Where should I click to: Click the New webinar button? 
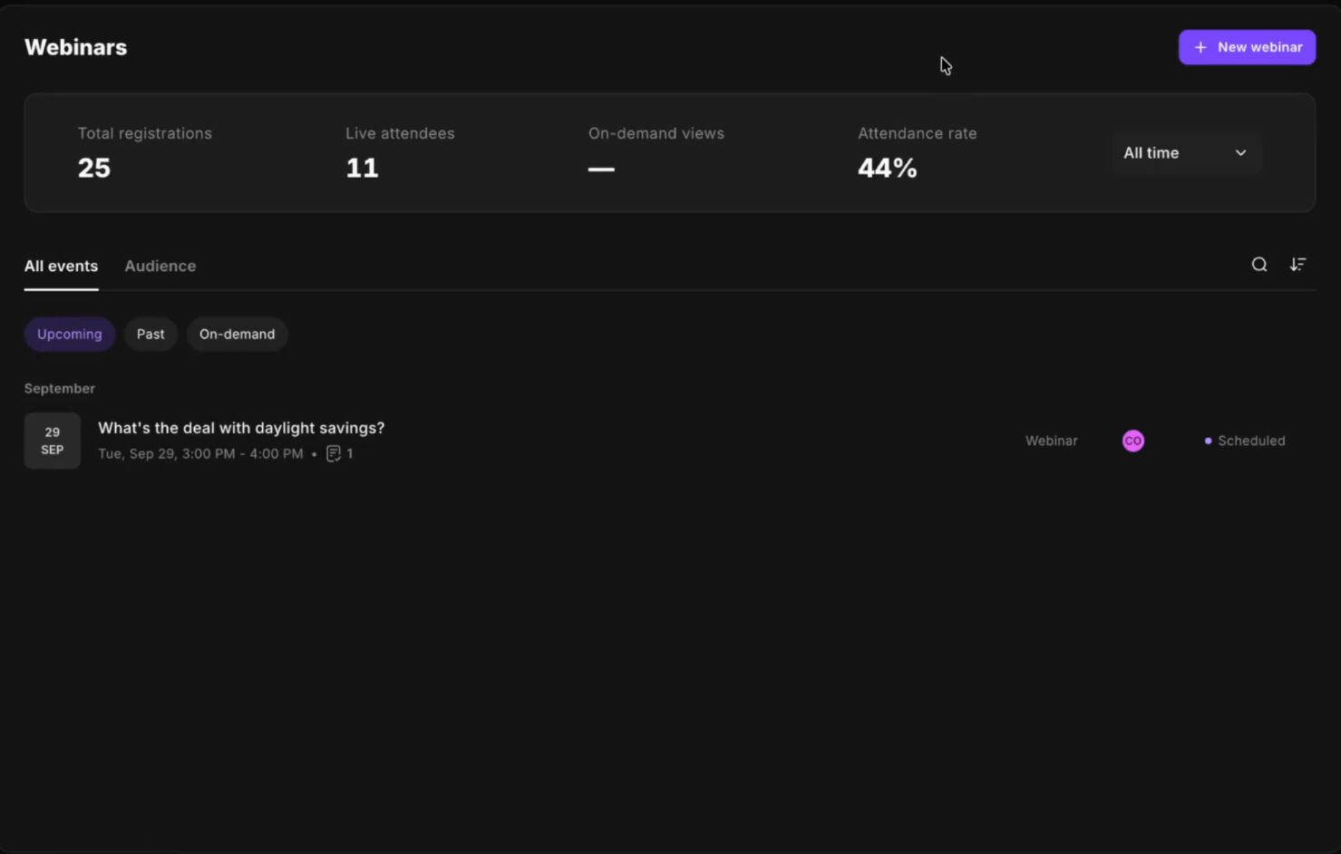[1247, 47]
